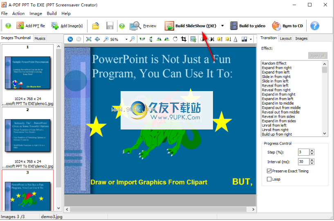Click the color effects split-square icon
The height and width of the screenshot is (221, 334).
pyautogui.click(x=244, y=39)
